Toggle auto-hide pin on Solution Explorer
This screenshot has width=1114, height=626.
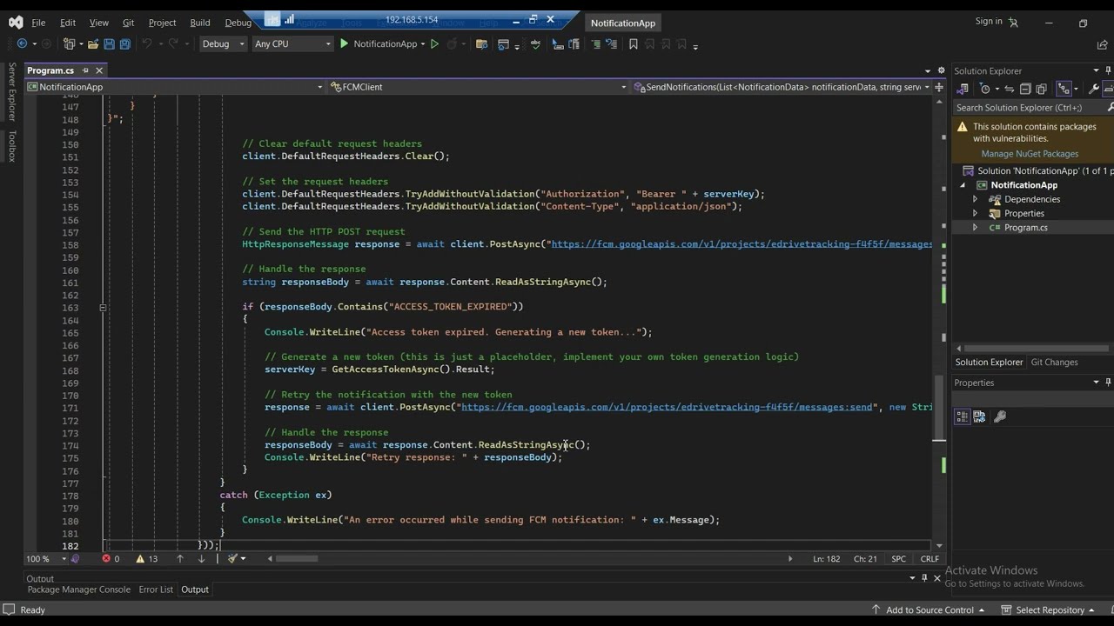pos(1109,70)
